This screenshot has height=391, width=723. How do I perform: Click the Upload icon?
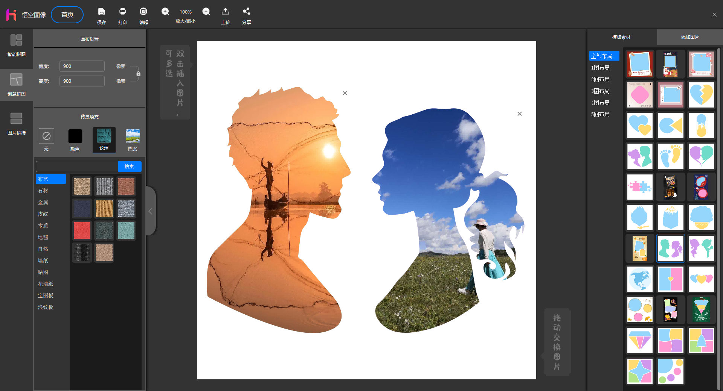click(225, 12)
